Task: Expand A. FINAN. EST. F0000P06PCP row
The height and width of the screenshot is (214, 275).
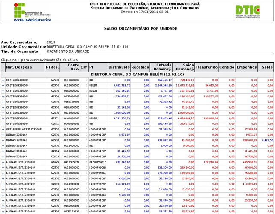Action: point(3,184)
